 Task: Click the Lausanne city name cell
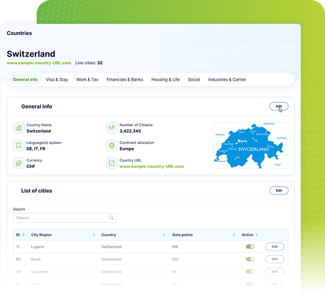(40, 272)
